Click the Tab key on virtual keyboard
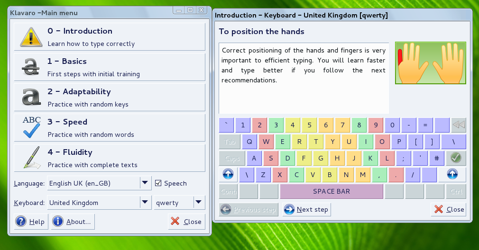The height and width of the screenshot is (250, 479). [x=230, y=142]
